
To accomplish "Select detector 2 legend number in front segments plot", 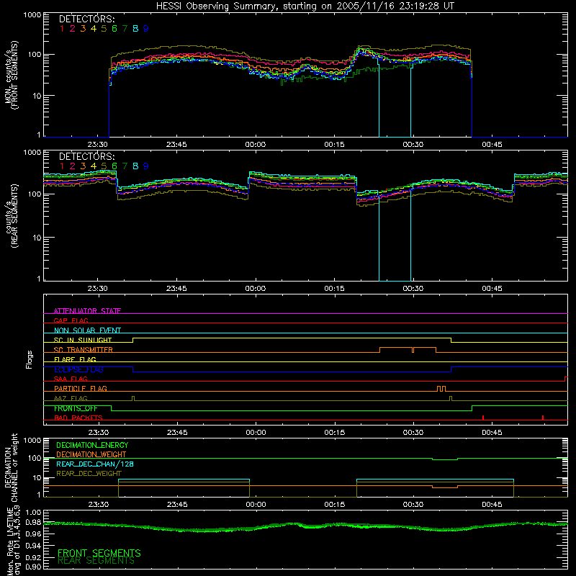I will (x=73, y=29).
